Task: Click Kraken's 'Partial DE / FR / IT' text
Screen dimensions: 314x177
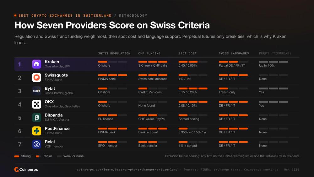Action: pos(232,65)
